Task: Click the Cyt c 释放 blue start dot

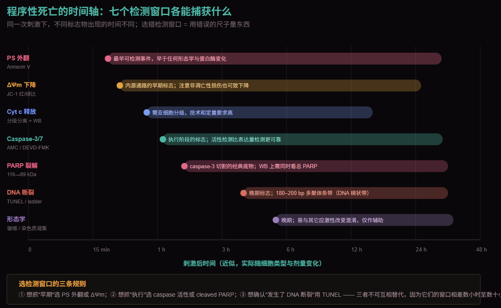Action: (x=146, y=112)
